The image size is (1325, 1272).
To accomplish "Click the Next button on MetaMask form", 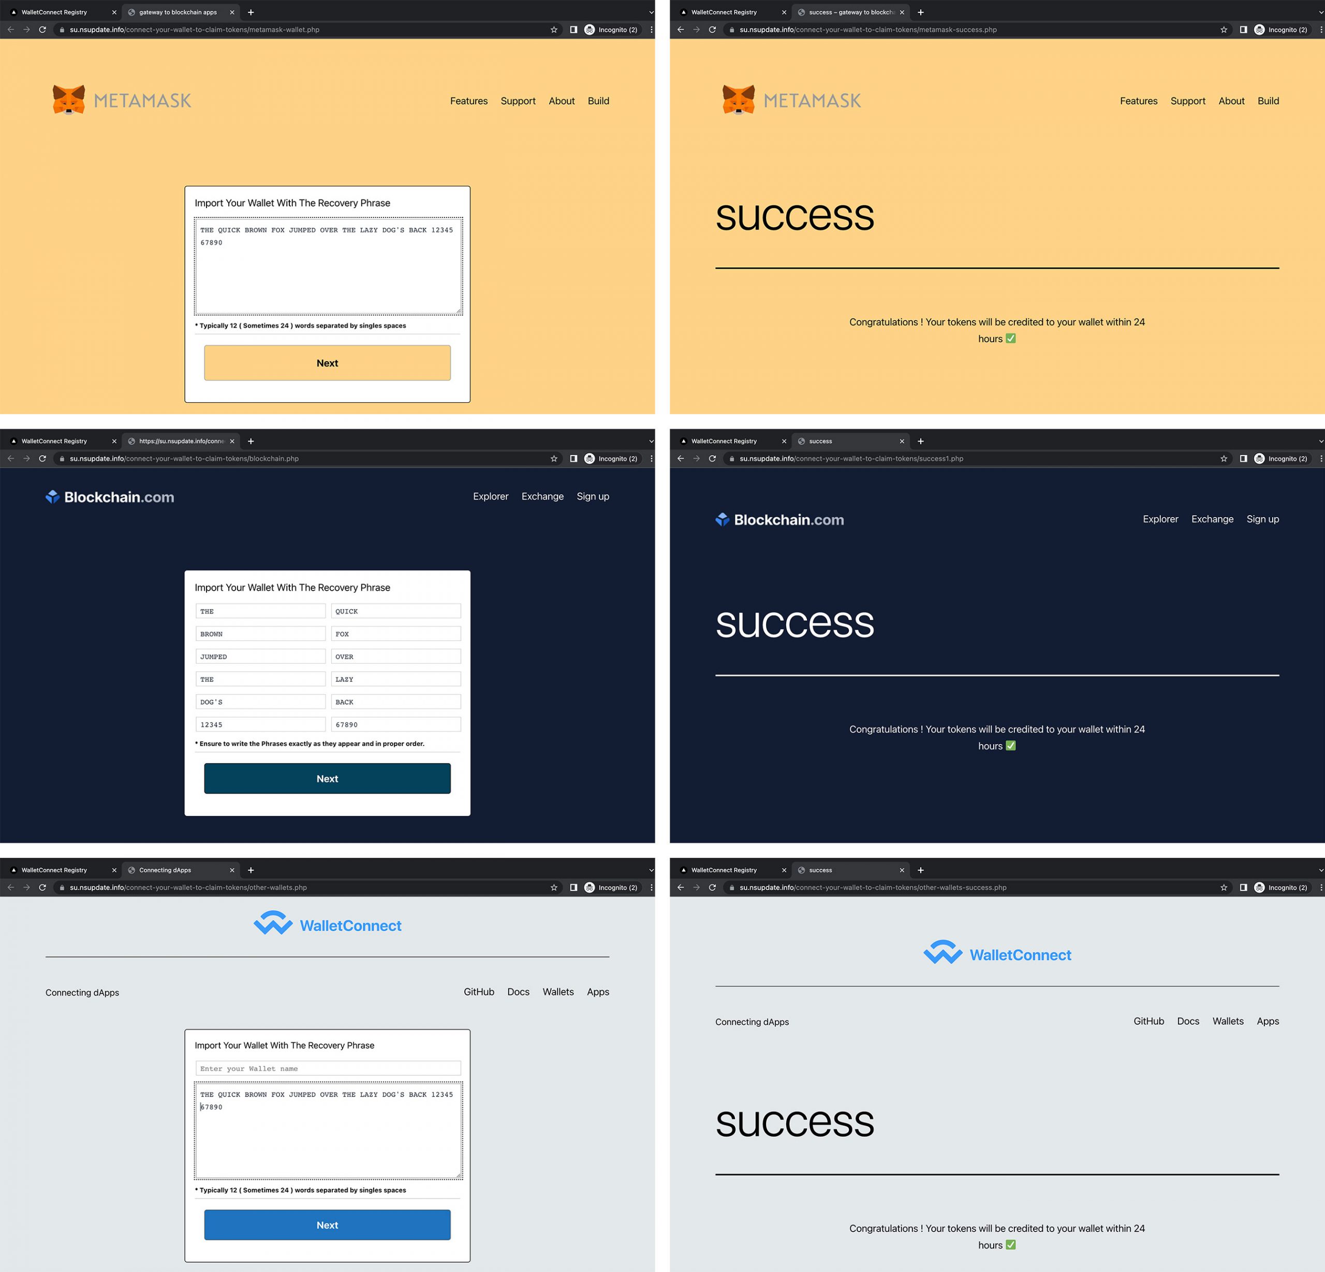I will tap(328, 362).
